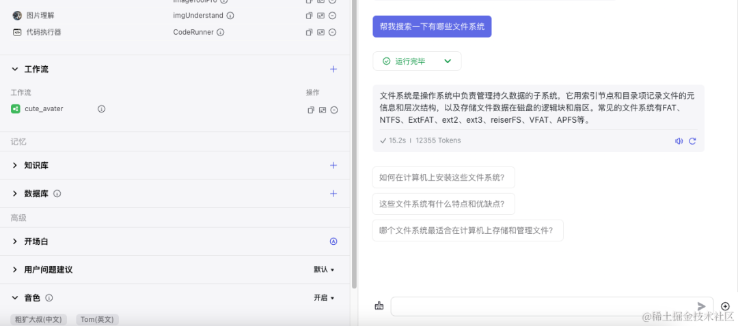
Task: Copy the 代码执行器 plugin row
Action: tap(310, 33)
